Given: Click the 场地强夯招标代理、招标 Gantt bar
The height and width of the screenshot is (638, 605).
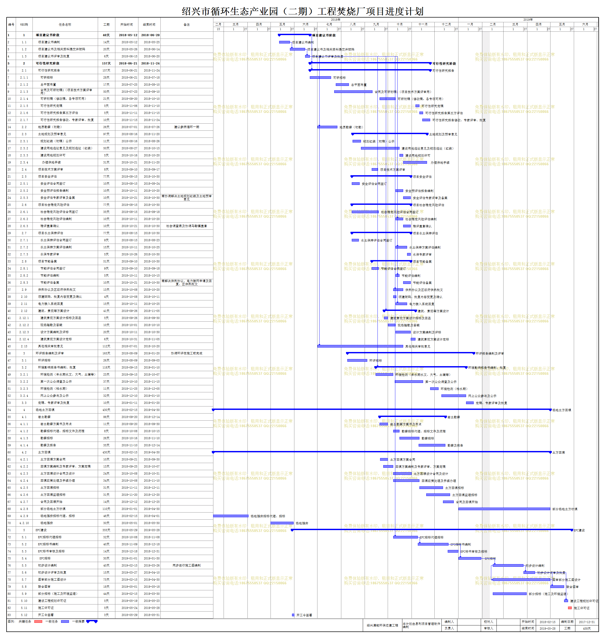Looking at the screenshot, I should tap(231, 516).
